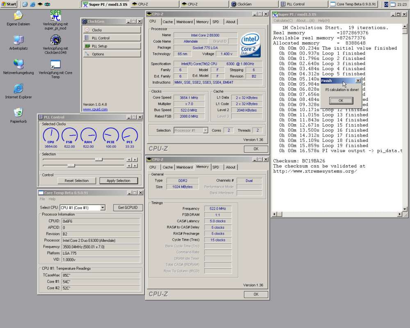
Task: Open PLL Setup in ClockGen
Action: click(x=112, y=46)
